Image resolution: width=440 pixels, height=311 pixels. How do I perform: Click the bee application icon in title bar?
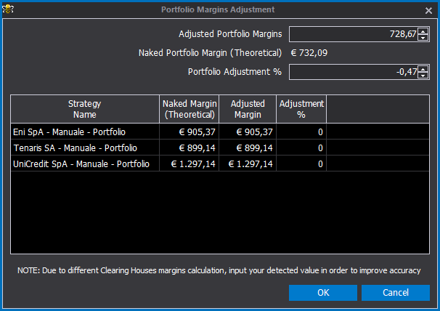[8, 9]
